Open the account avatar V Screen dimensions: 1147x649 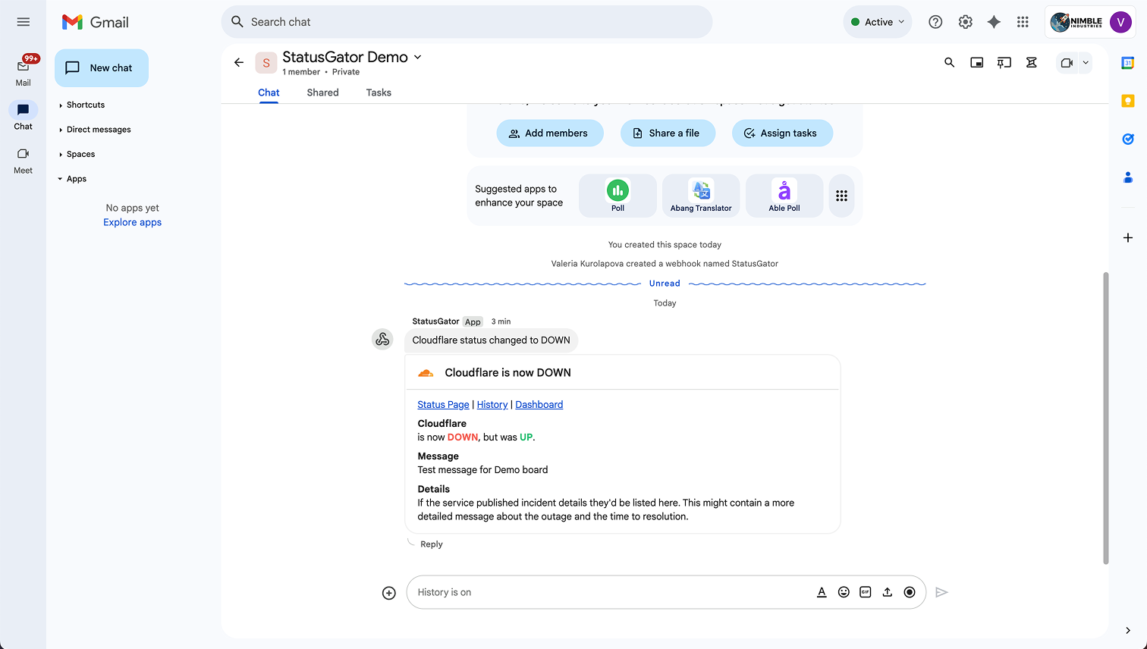pyautogui.click(x=1120, y=22)
